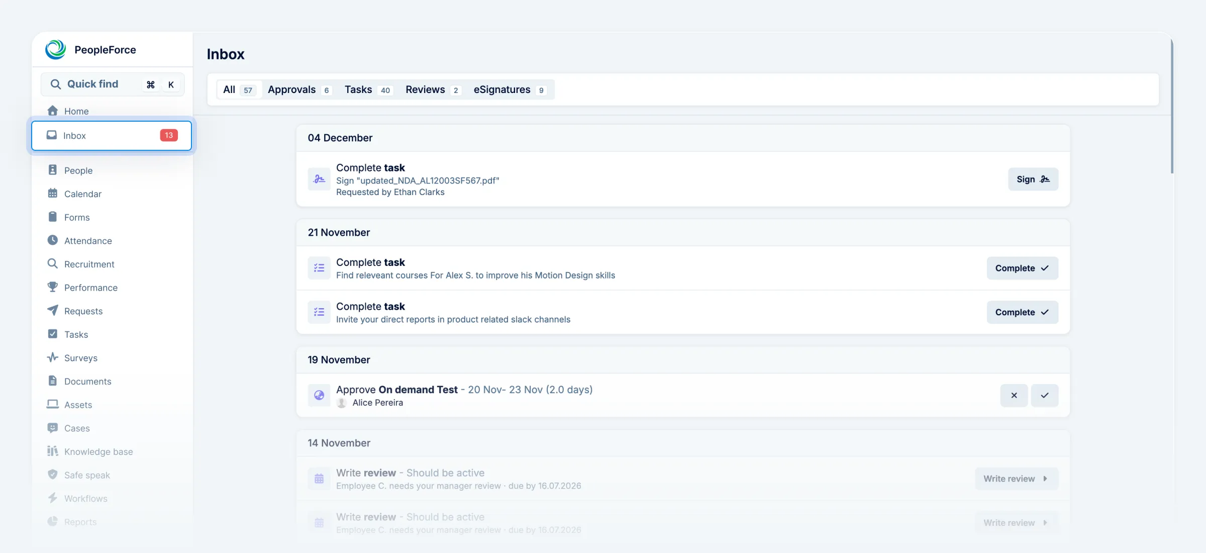Click the PeopleForce logo

click(56, 49)
